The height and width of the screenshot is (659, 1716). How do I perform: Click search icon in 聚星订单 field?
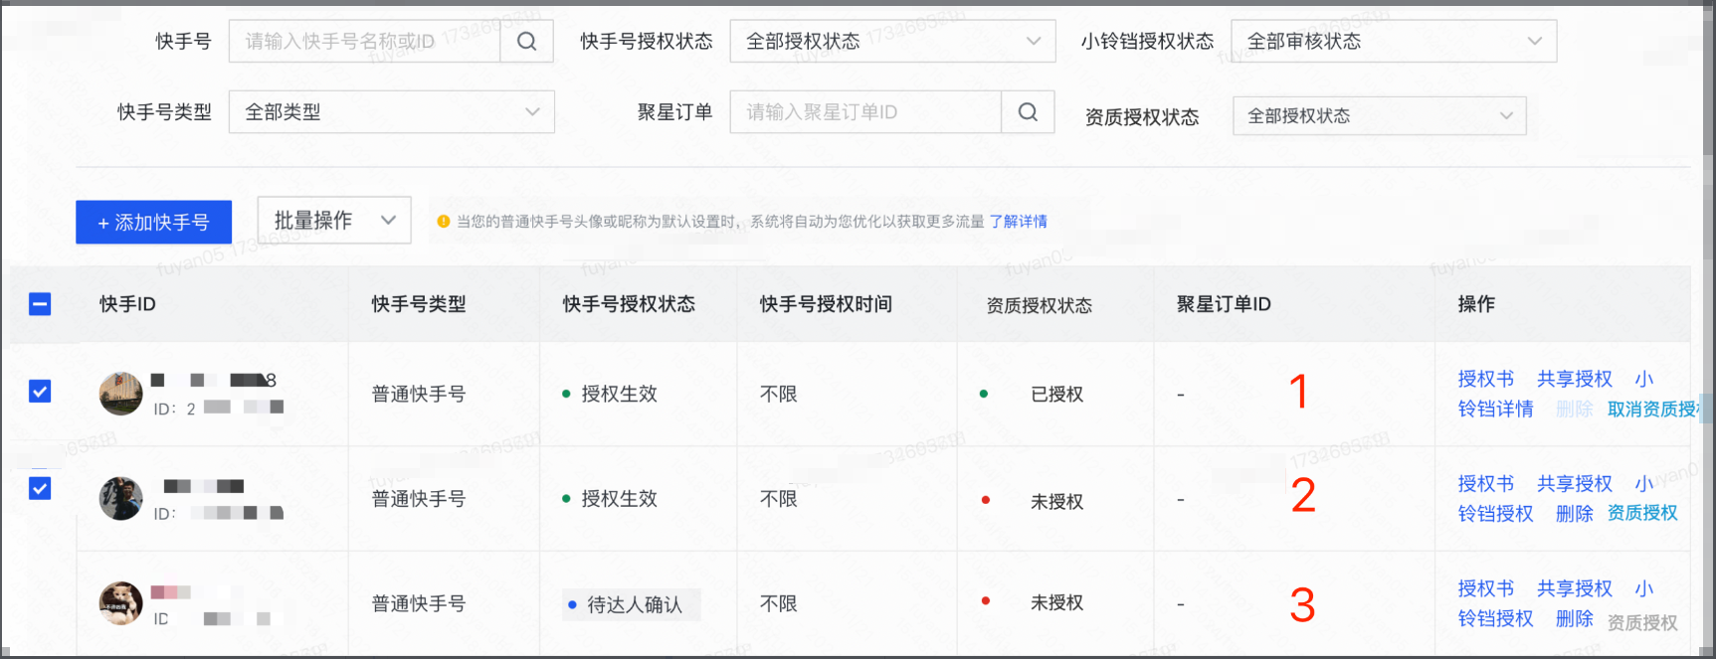pyautogui.click(x=1028, y=112)
